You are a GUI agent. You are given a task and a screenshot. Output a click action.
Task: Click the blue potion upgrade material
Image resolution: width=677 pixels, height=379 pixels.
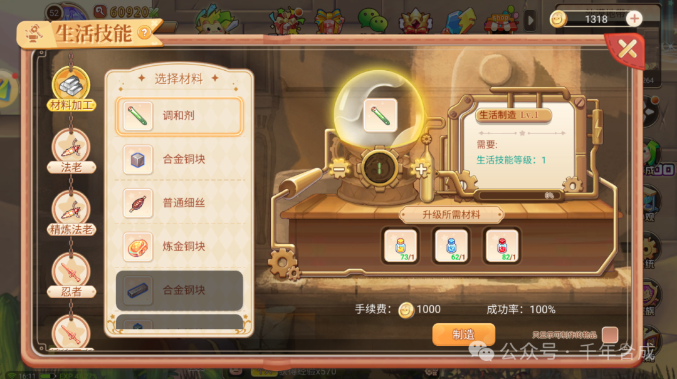tap(451, 246)
